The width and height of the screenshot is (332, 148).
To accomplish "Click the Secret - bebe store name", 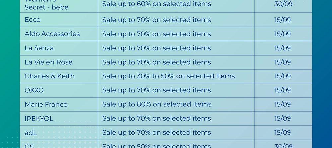I will 46,7.
